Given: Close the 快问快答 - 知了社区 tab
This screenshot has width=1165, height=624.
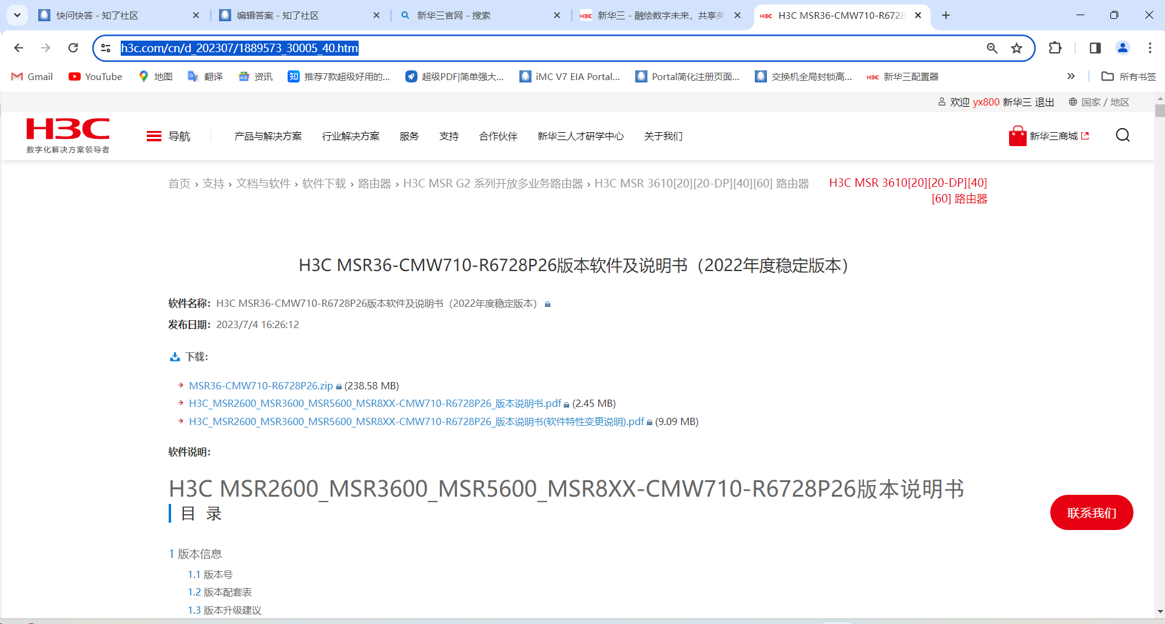Looking at the screenshot, I should click(x=196, y=15).
